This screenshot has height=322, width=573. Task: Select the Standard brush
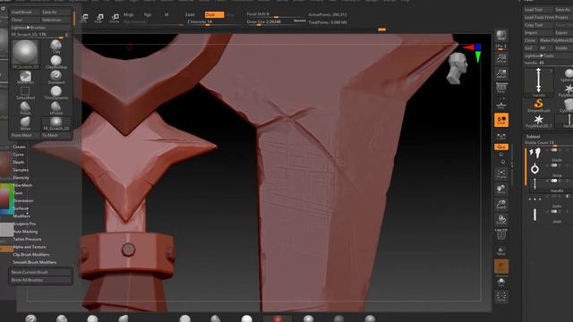click(56, 77)
